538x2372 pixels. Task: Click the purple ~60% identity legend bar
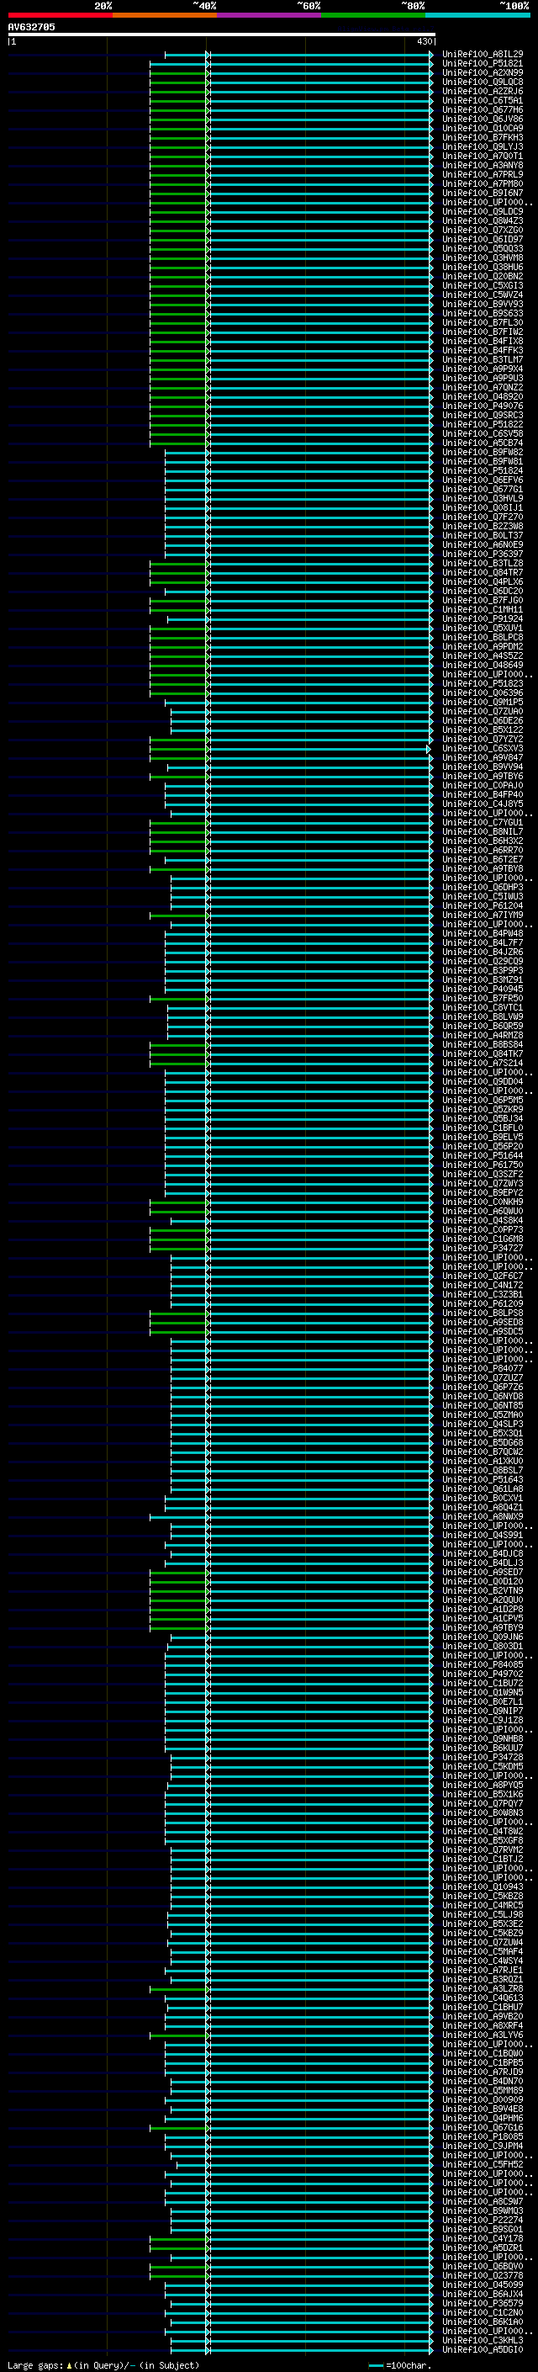click(270, 15)
